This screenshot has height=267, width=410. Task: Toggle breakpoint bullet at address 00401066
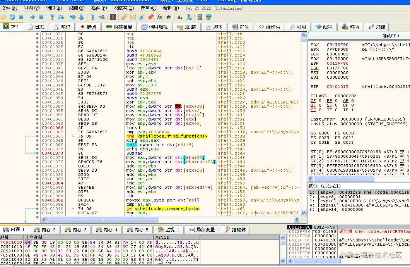point(37,128)
